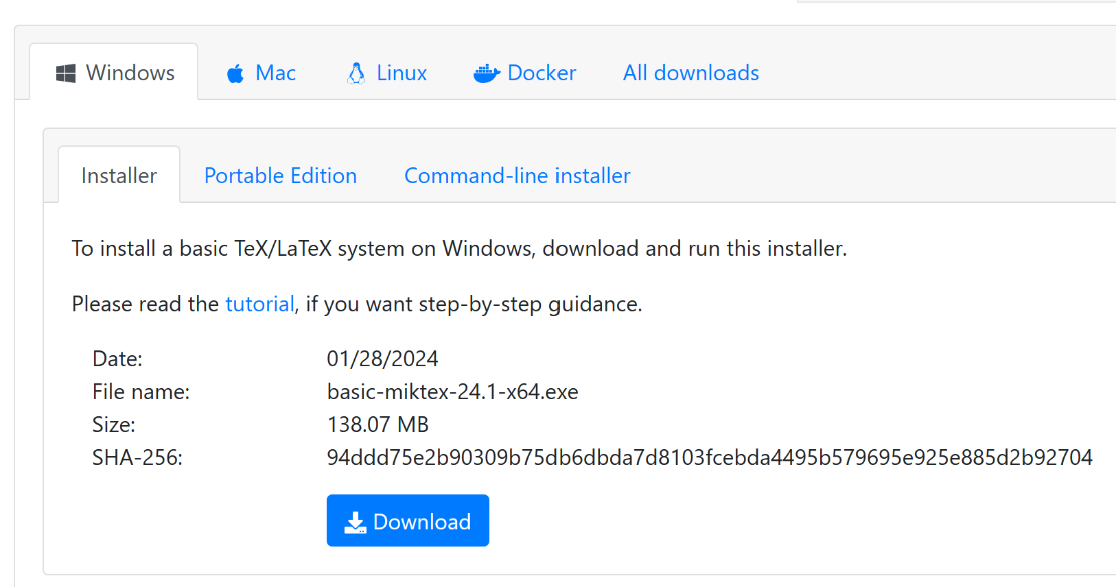Open the All downloads tab
The image size is (1116, 587).
(690, 73)
